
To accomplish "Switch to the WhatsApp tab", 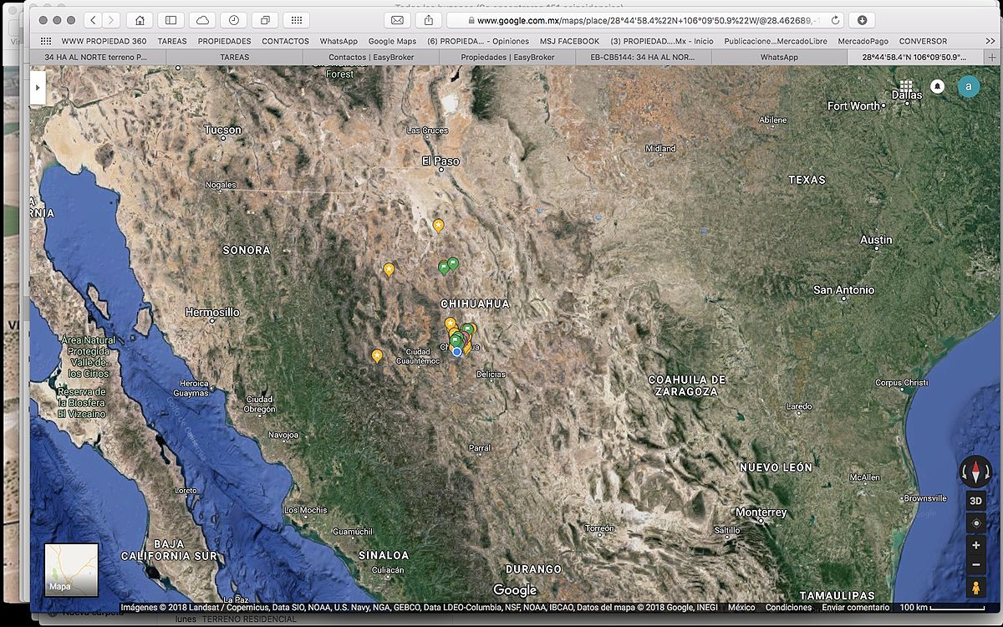I will coord(778,58).
